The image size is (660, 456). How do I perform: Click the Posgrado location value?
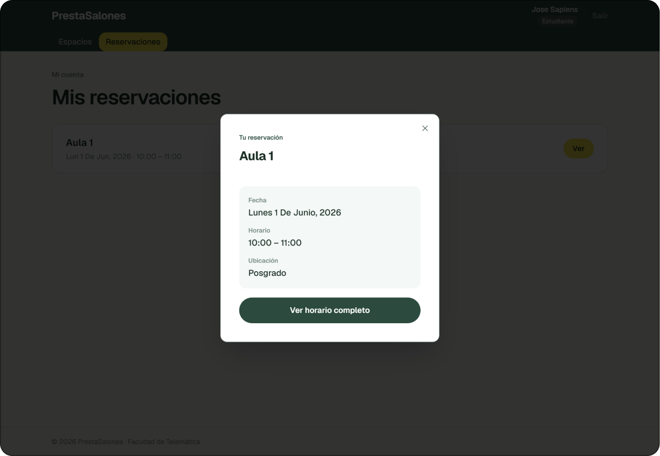click(x=267, y=273)
